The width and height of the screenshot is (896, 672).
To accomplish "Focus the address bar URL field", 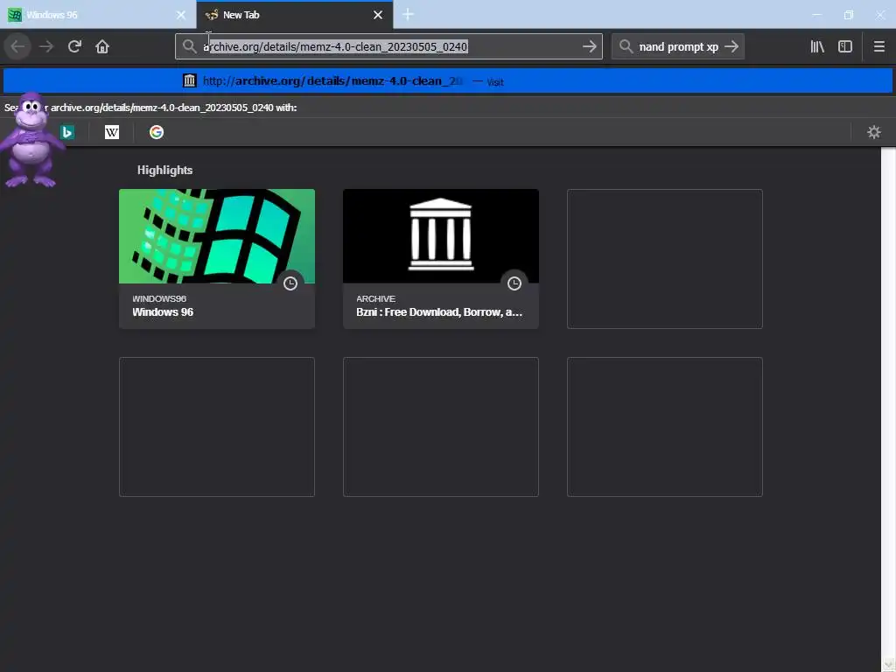I will click(388, 46).
